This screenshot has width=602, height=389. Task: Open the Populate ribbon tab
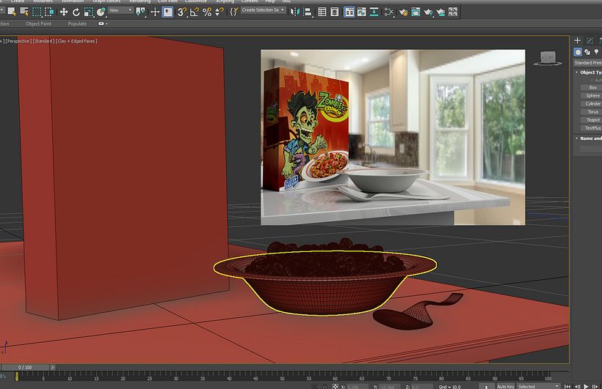pos(77,23)
